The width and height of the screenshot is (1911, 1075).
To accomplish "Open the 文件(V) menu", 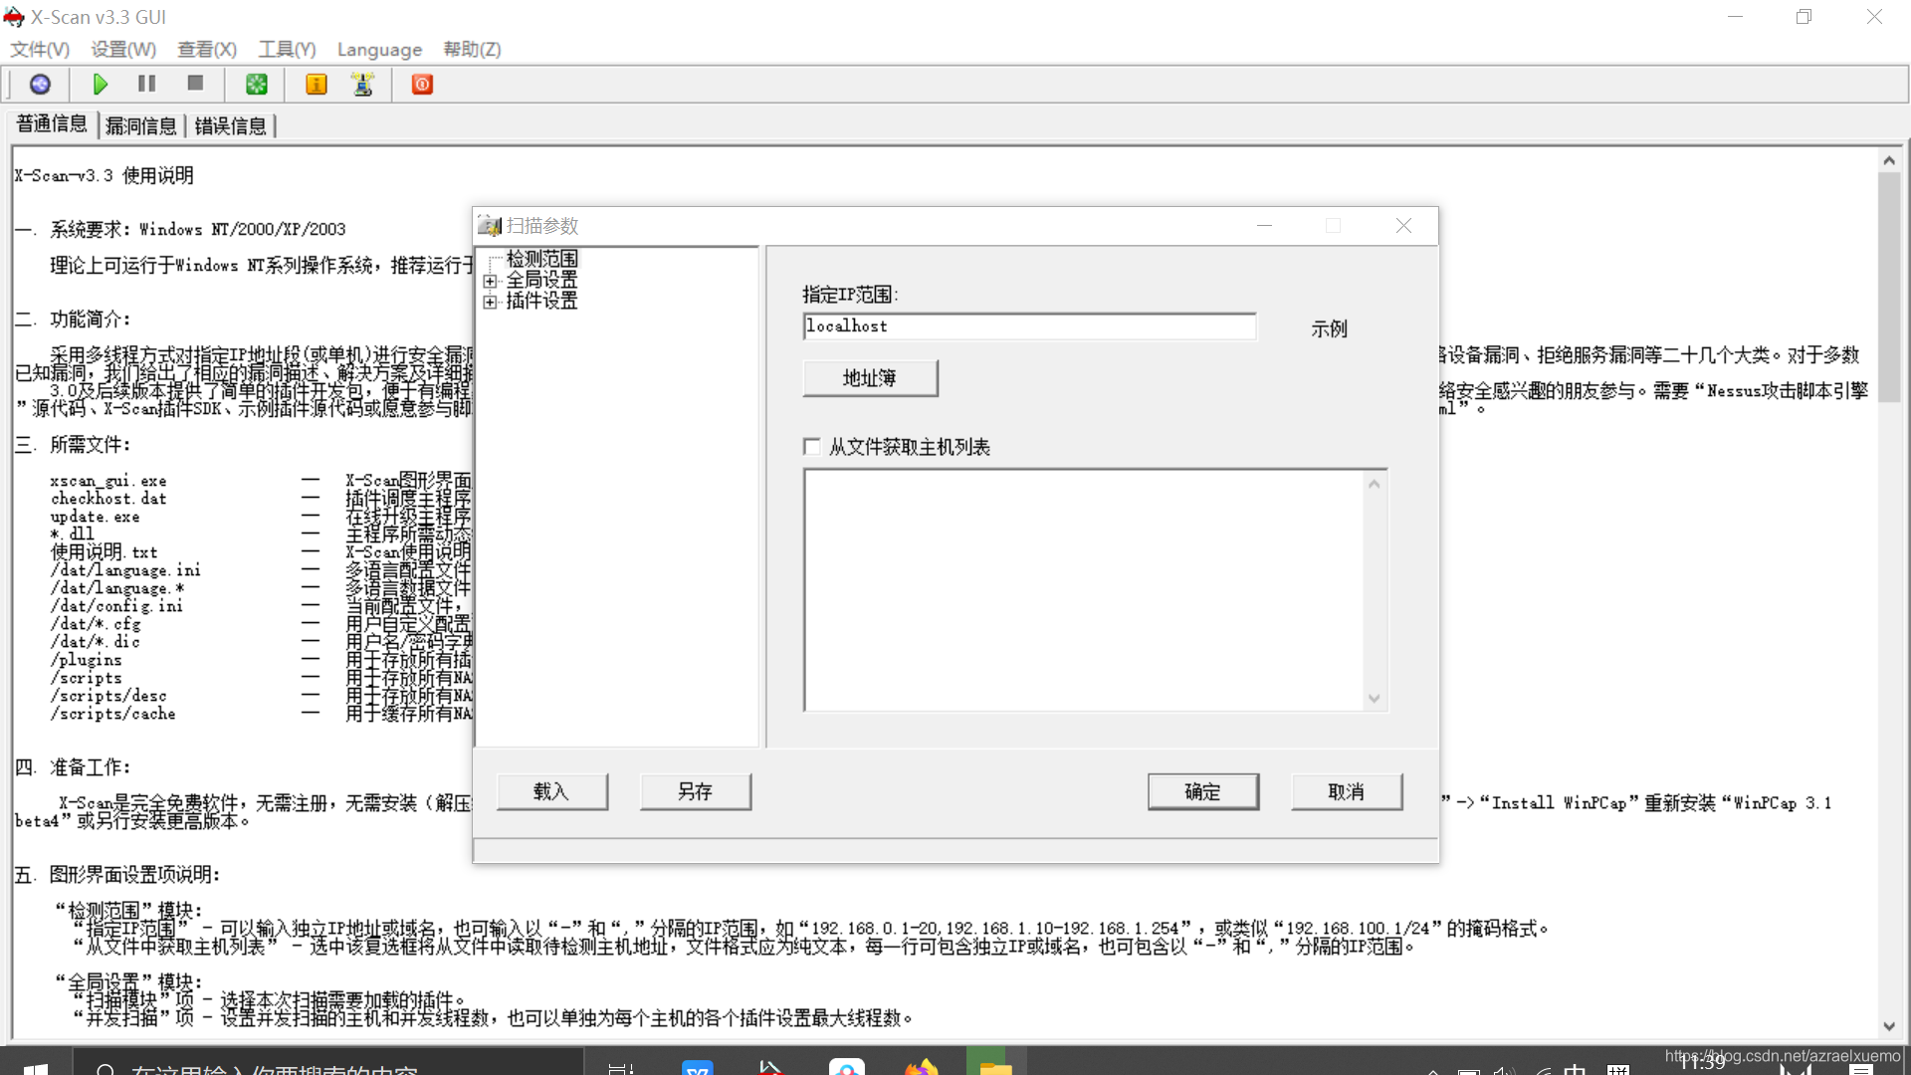I will (40, 50).
